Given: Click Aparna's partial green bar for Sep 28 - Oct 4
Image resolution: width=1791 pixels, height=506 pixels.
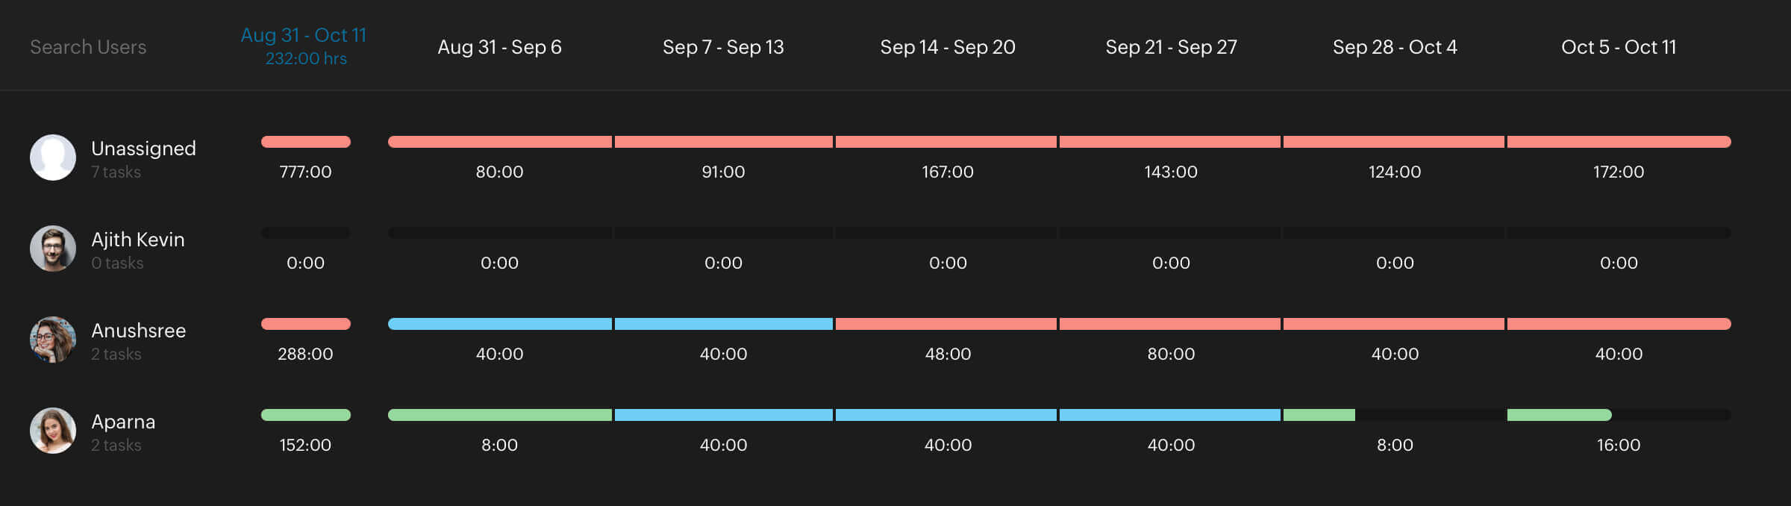Looking at the screenshot, I should pyautogui.click(x=1319, y=415).
